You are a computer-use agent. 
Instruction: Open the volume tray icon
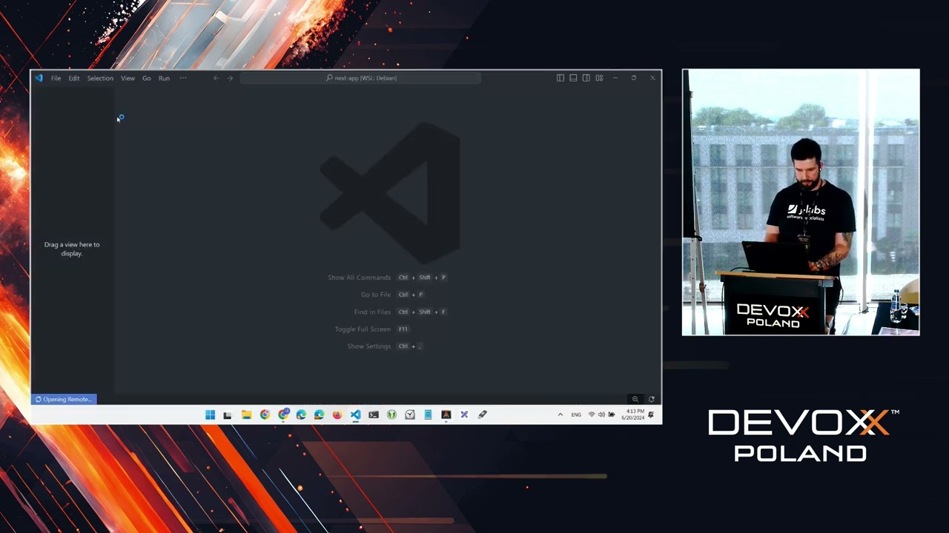[x=601, y=415]
